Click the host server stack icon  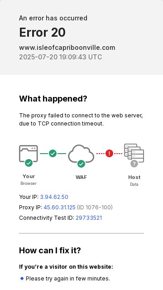134,153
